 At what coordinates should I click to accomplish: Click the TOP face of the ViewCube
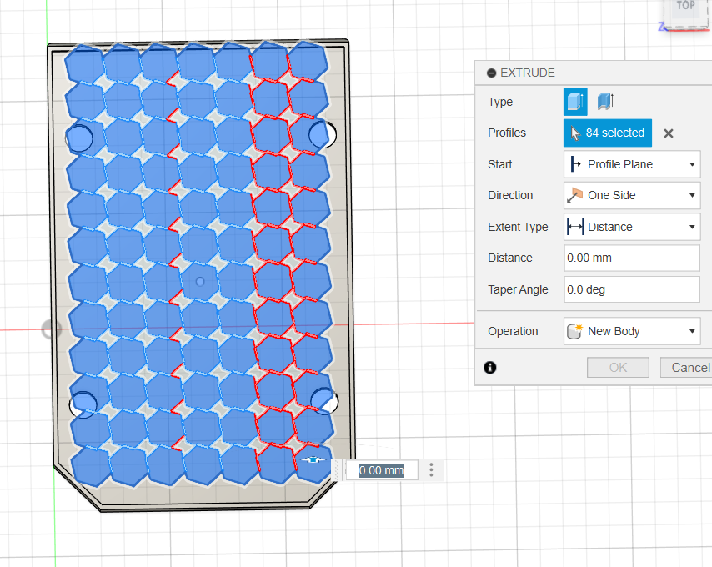tap(685, 7)
